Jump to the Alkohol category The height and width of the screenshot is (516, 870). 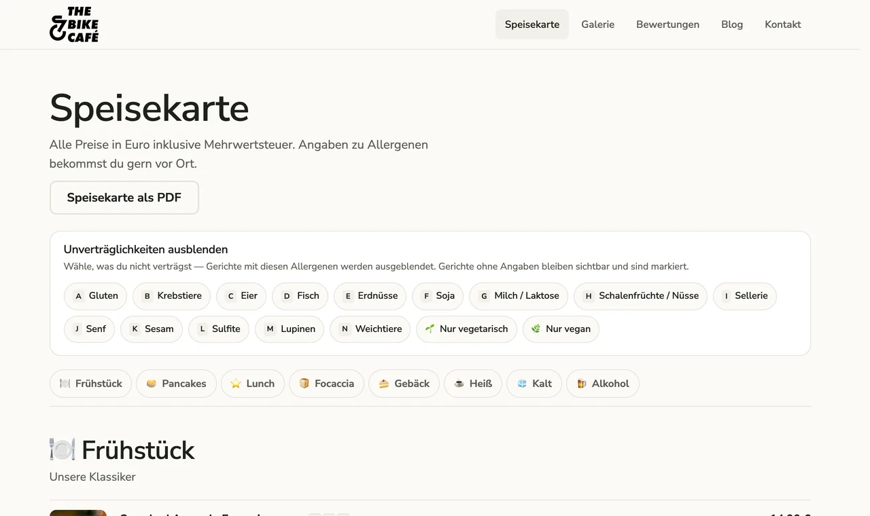tap(602, 384)
